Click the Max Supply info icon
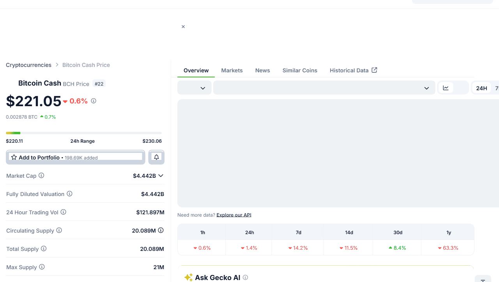The width and height of the screenshot is (499, 282). (42, 267)
